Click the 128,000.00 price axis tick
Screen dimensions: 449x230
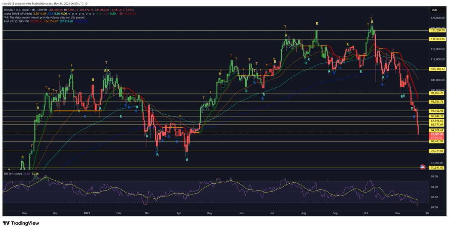[437, 18]
